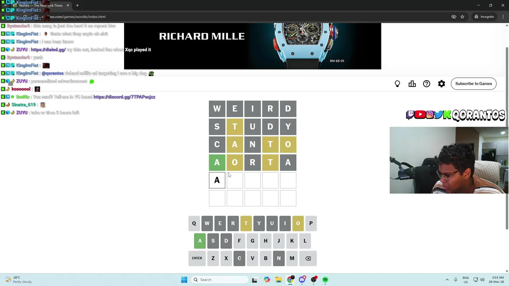
Task: Click the Richard Mille banner advertisement
Action: 253,46
